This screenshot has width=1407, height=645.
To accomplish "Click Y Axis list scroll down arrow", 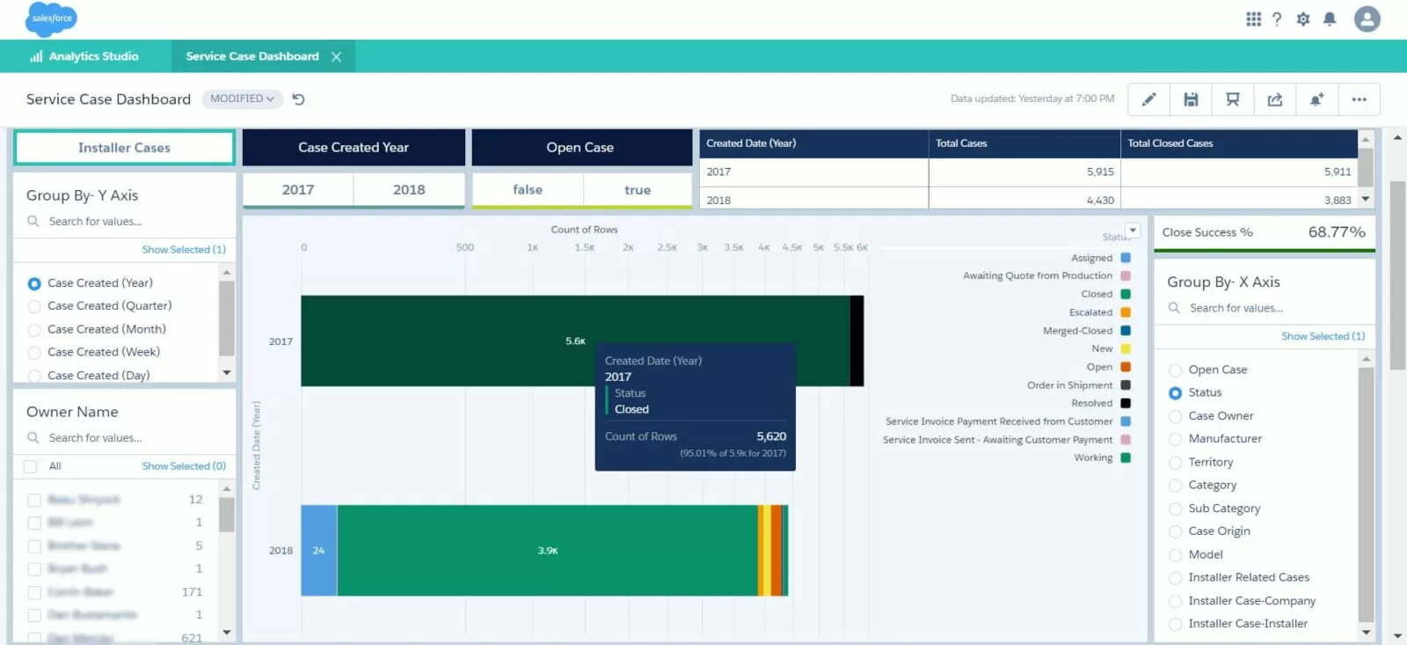I will [227, 373].
